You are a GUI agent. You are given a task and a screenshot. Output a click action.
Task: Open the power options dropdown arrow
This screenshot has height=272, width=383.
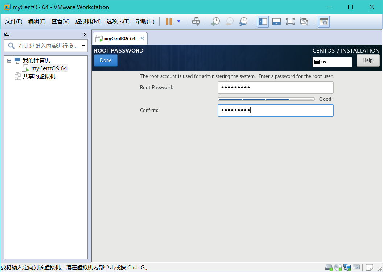coord(178,21)
